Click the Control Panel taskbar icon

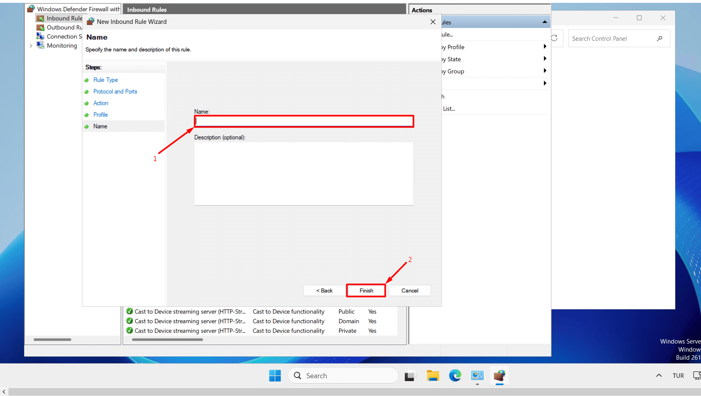(477, 376)
